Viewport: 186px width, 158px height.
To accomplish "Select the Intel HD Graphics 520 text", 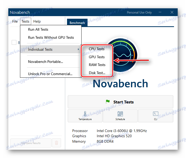I will click(114, 136).
